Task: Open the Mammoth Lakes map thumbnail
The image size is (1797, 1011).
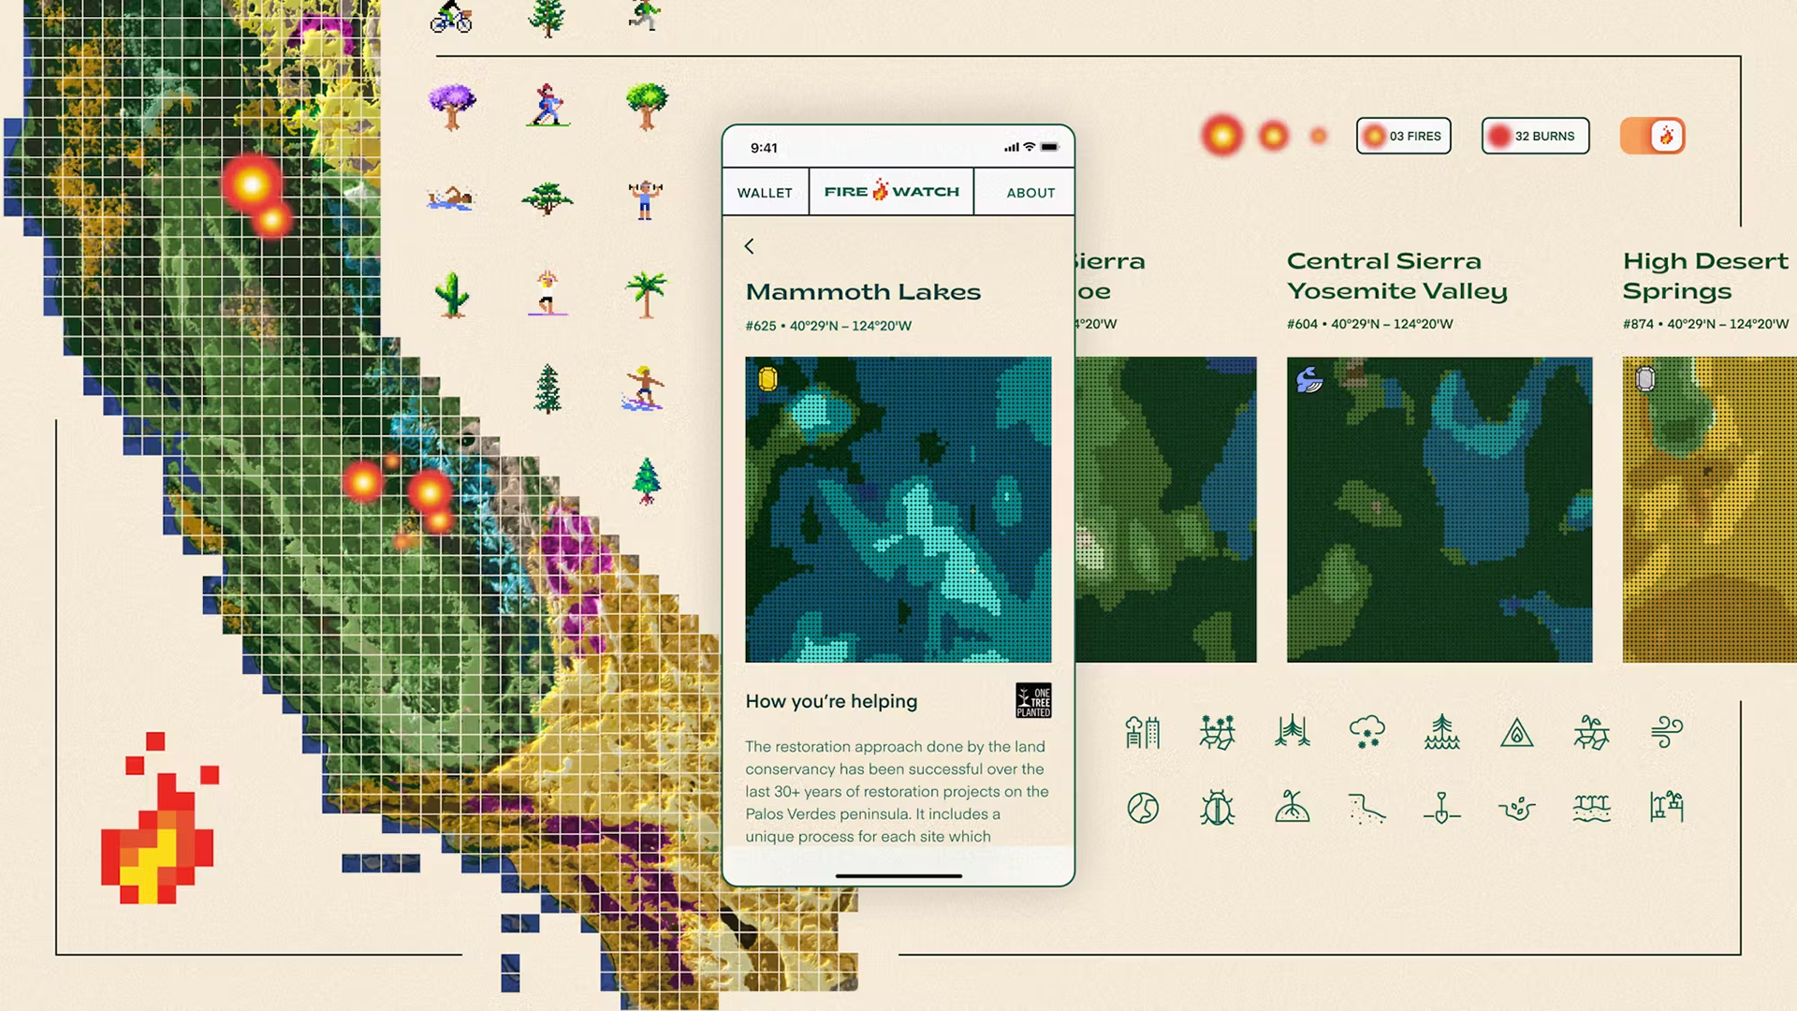Action: pyautogui.click(x=898, y=509)
